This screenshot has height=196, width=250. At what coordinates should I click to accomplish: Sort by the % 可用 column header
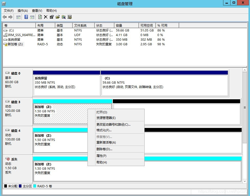coord(167,25)
